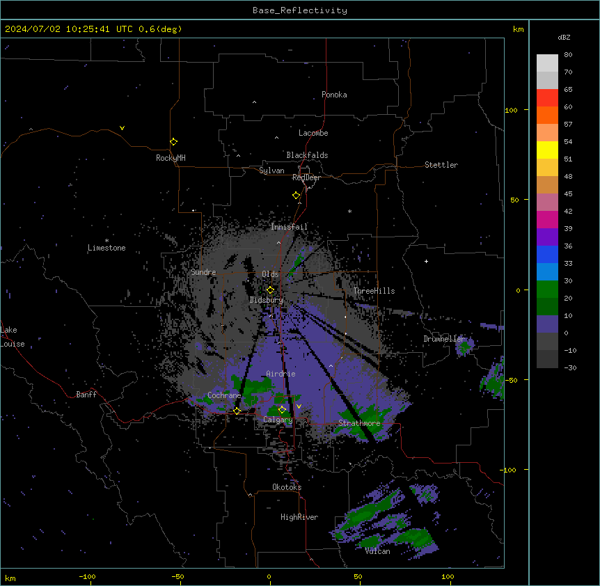
Task: Click the Lake Louise label
Action: pyautogui.click(x=13, y=337)
